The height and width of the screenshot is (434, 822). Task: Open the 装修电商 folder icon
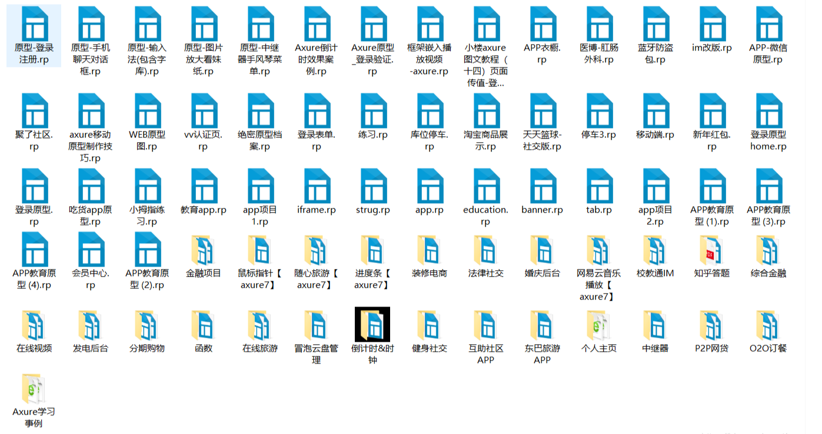(430, 250)
